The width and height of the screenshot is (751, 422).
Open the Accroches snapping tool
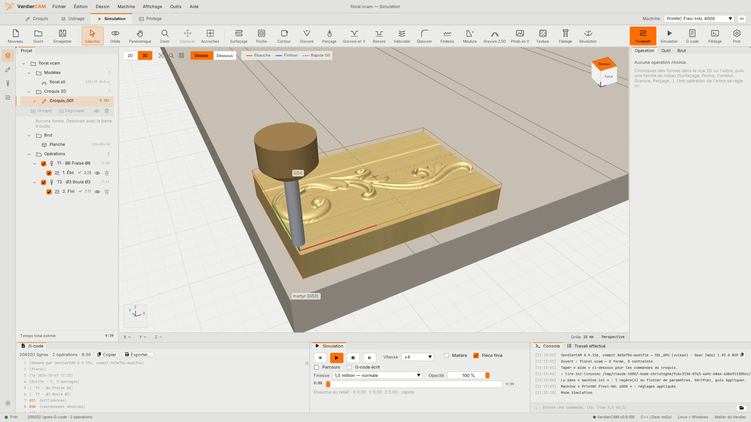[x=210, y=36]
